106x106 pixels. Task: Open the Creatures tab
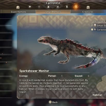click(88, 12)
